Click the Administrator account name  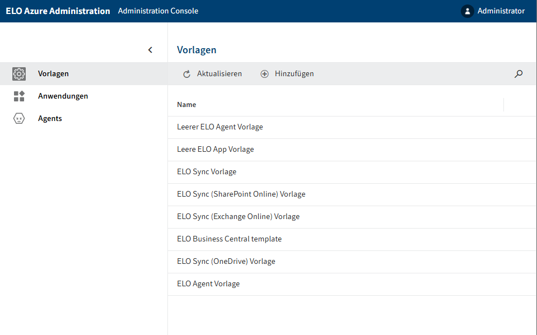pos(501,11)
